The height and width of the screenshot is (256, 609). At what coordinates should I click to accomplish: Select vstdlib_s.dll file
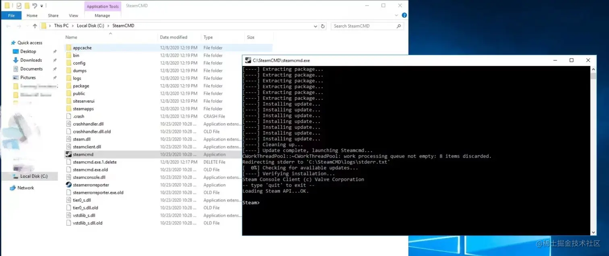click(x=84, y=216)
